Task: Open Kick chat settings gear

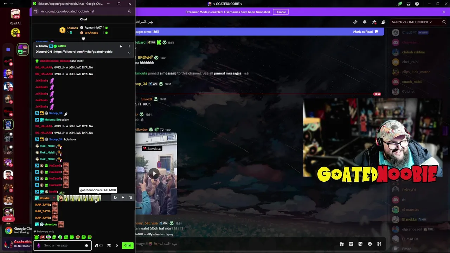Action: 117,246
